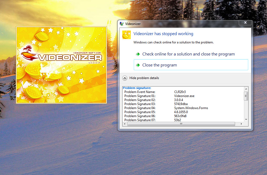Choose Check online for a solution option

[x=191, y=54]
